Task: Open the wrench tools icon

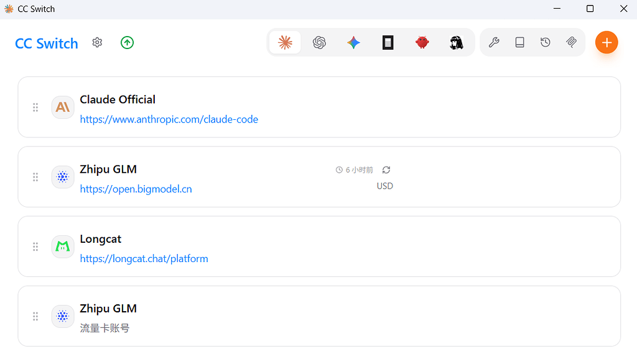Action: (x=493, y=42)
